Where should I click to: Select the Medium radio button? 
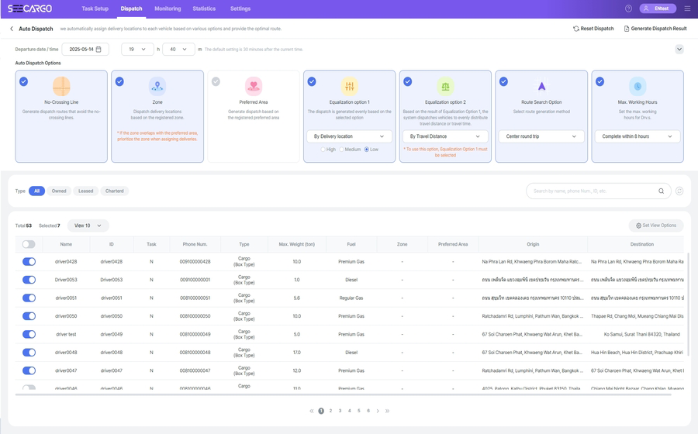342,150
